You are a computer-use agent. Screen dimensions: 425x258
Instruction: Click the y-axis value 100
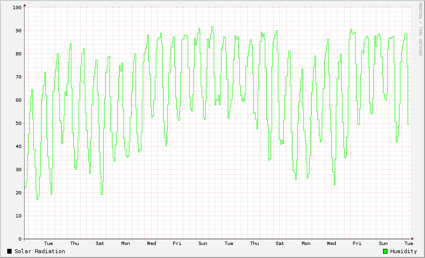coord(17,8)
